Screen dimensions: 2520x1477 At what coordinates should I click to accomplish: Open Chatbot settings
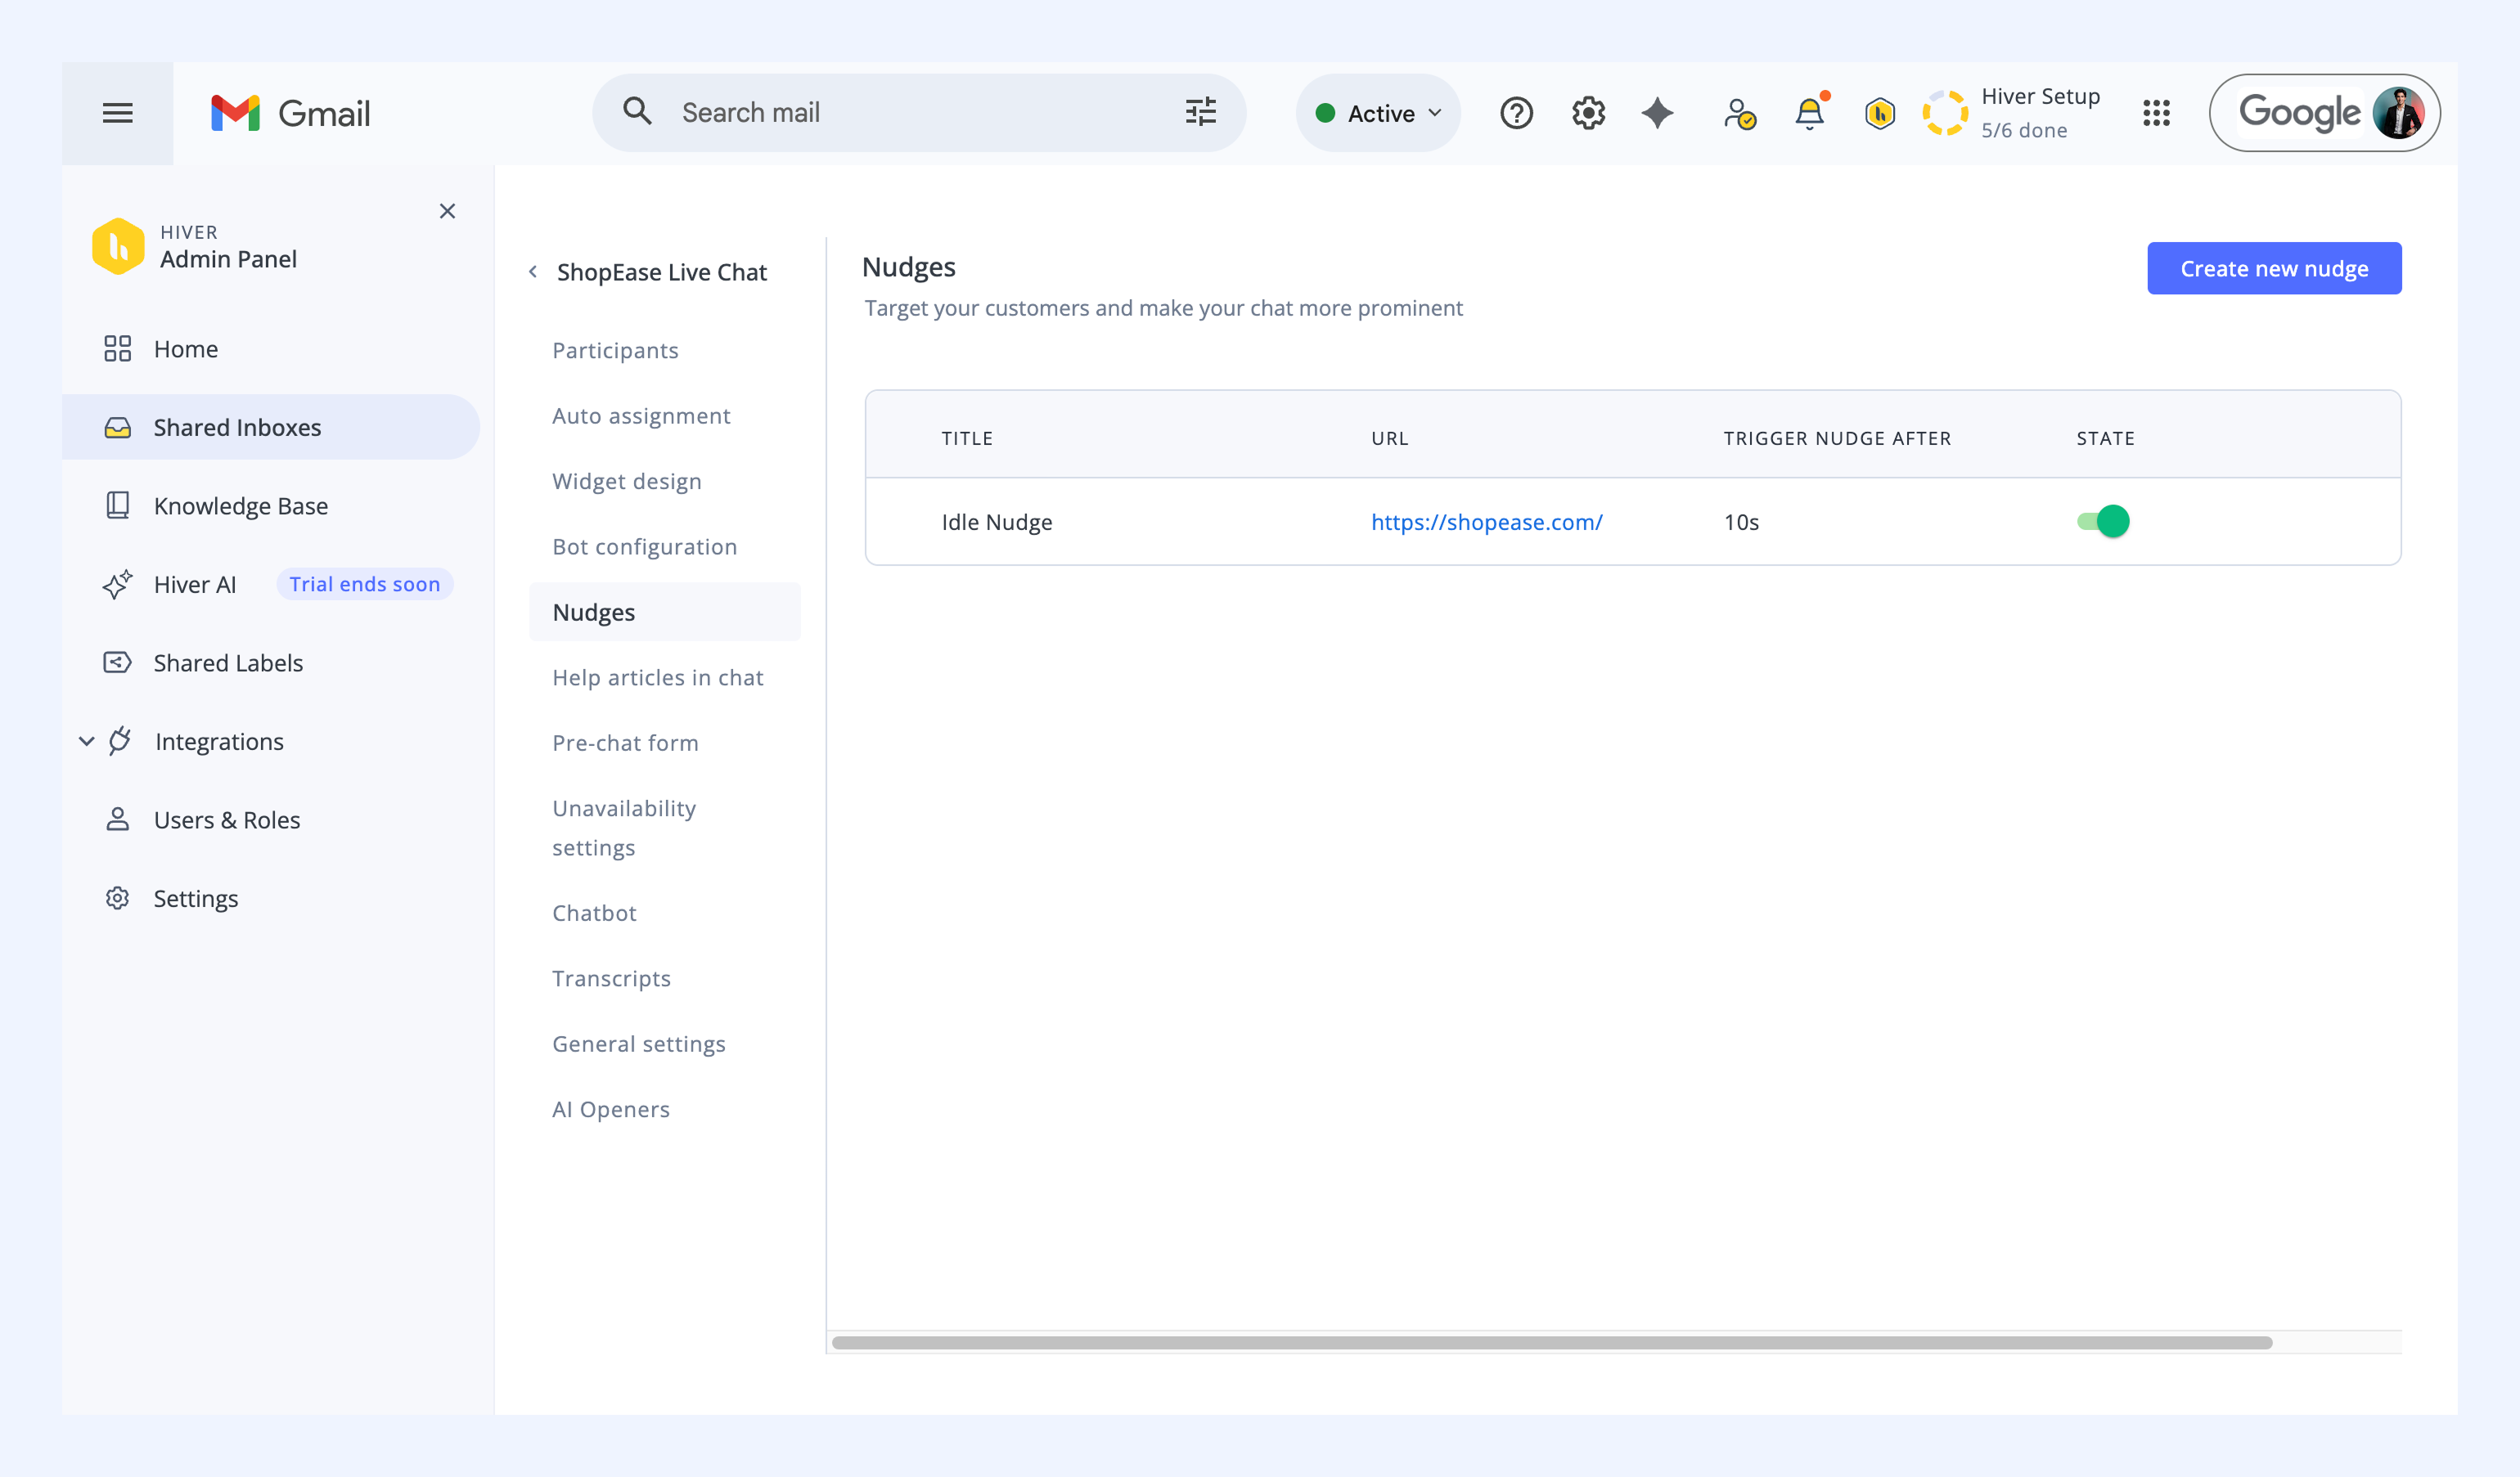pyautogui.click(x=594, y=914)
